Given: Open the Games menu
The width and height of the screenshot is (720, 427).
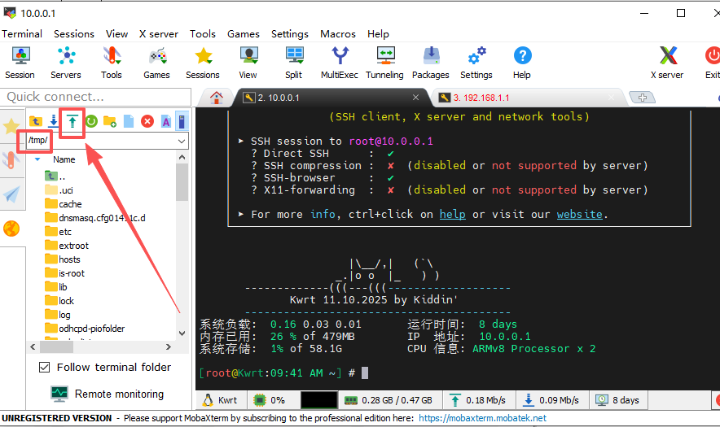Looking at the screenshot, I should pyautogui.click(x=244, y=34).
